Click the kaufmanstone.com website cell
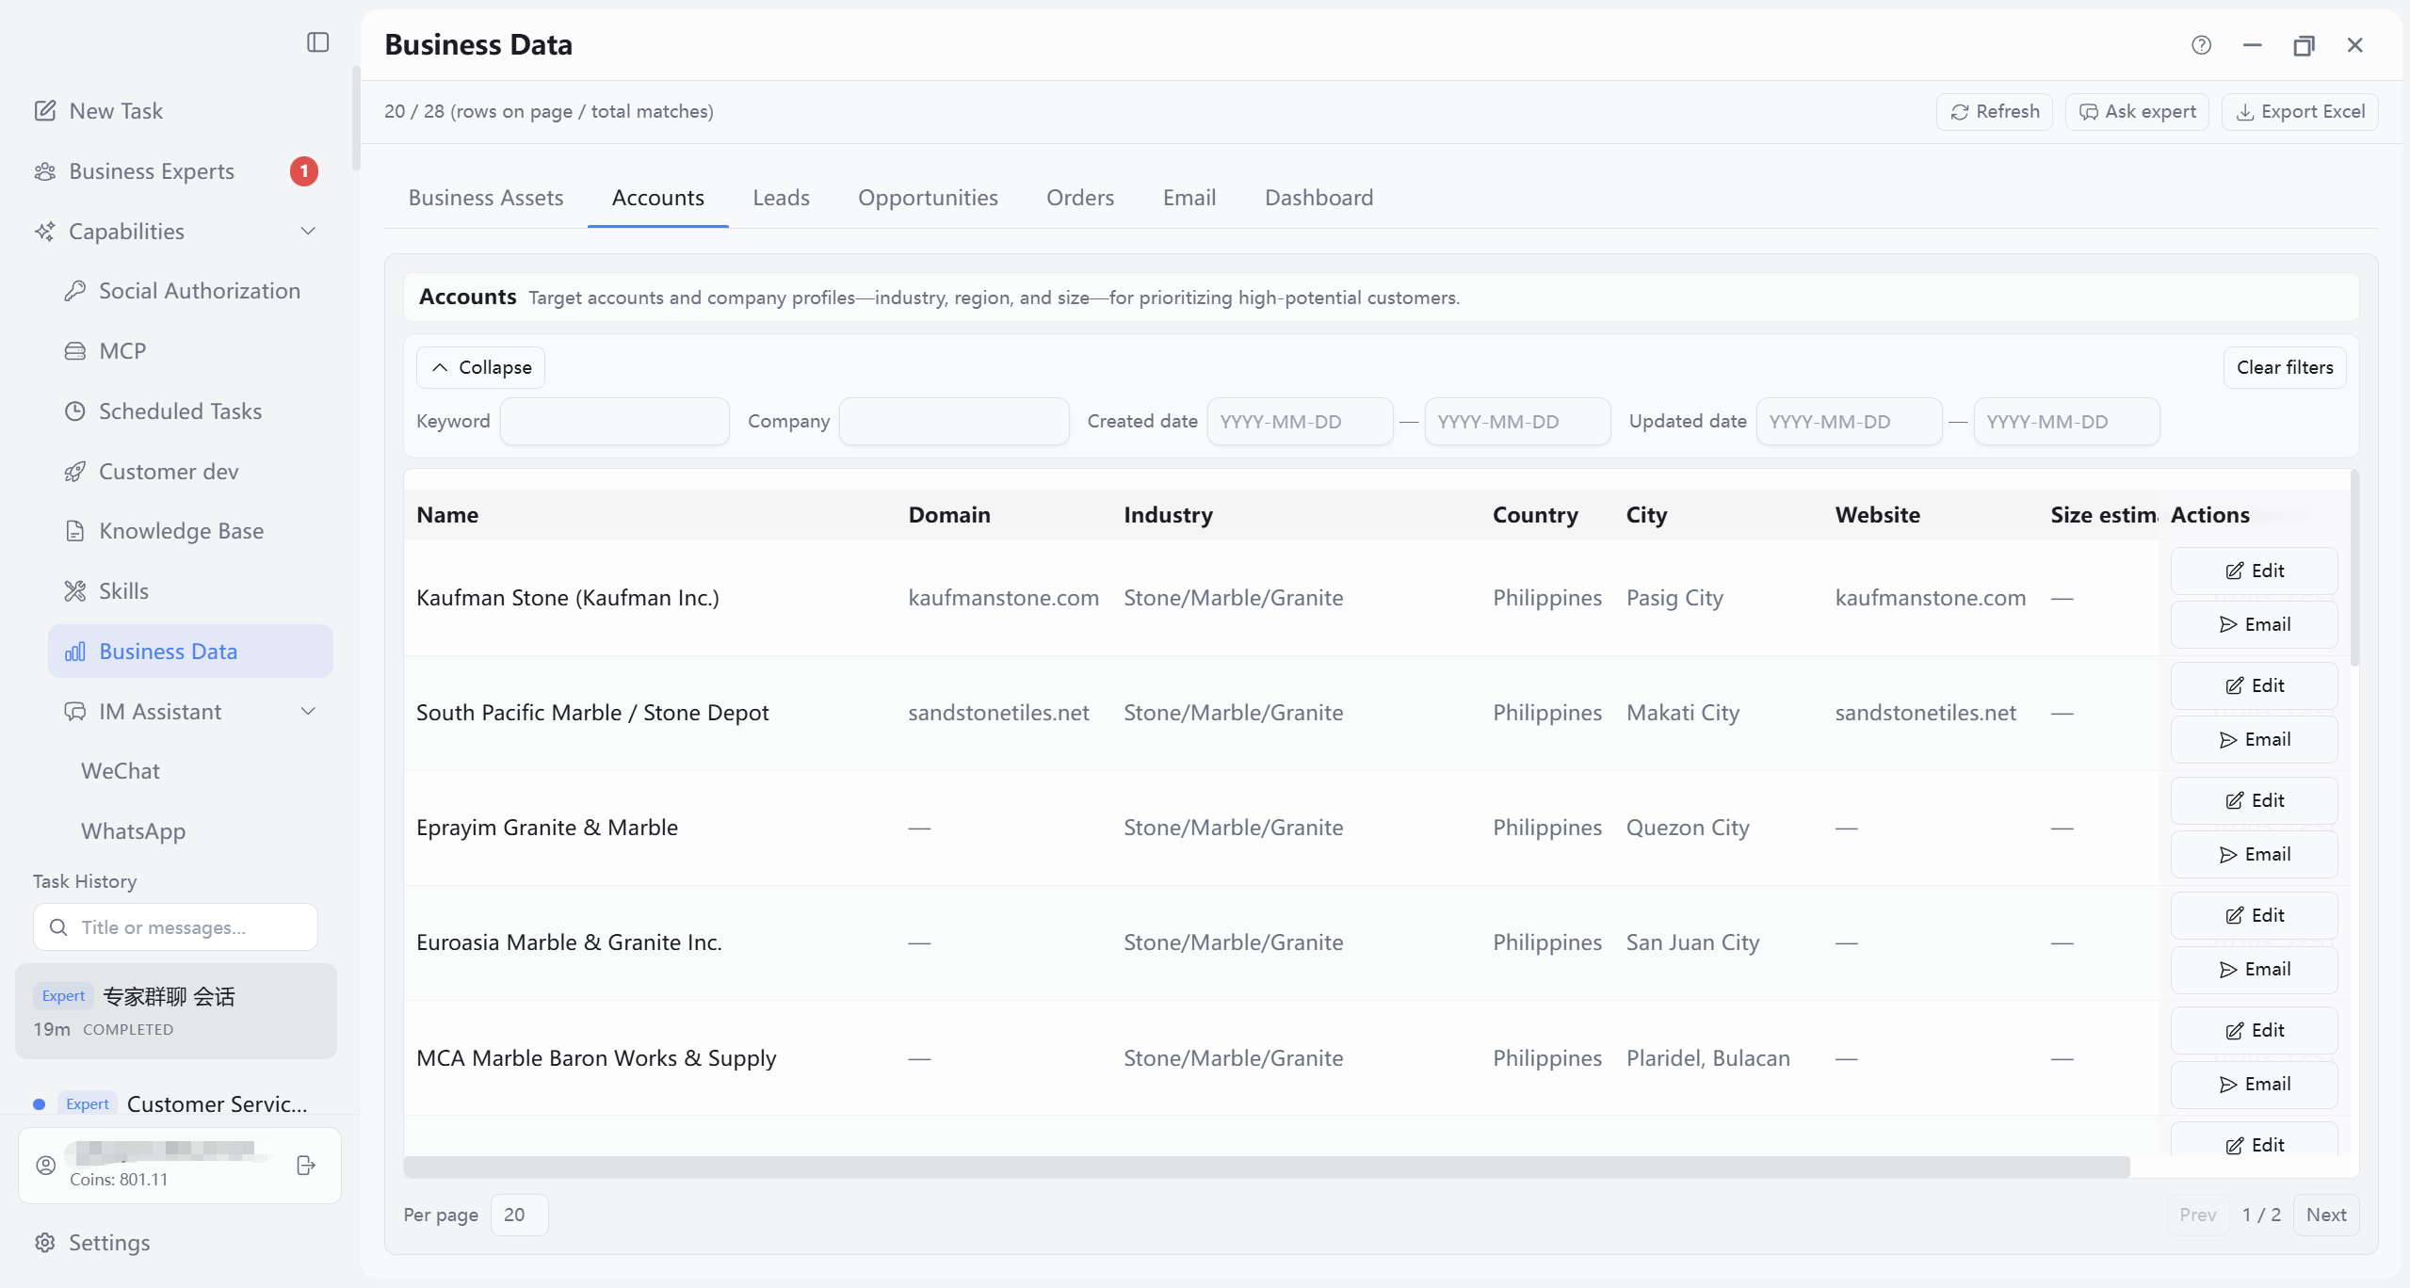 (1930, 598)
